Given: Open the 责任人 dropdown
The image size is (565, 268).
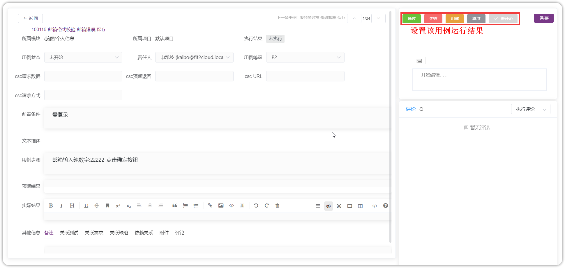Looking at the screenshot, I should (194, 57).
